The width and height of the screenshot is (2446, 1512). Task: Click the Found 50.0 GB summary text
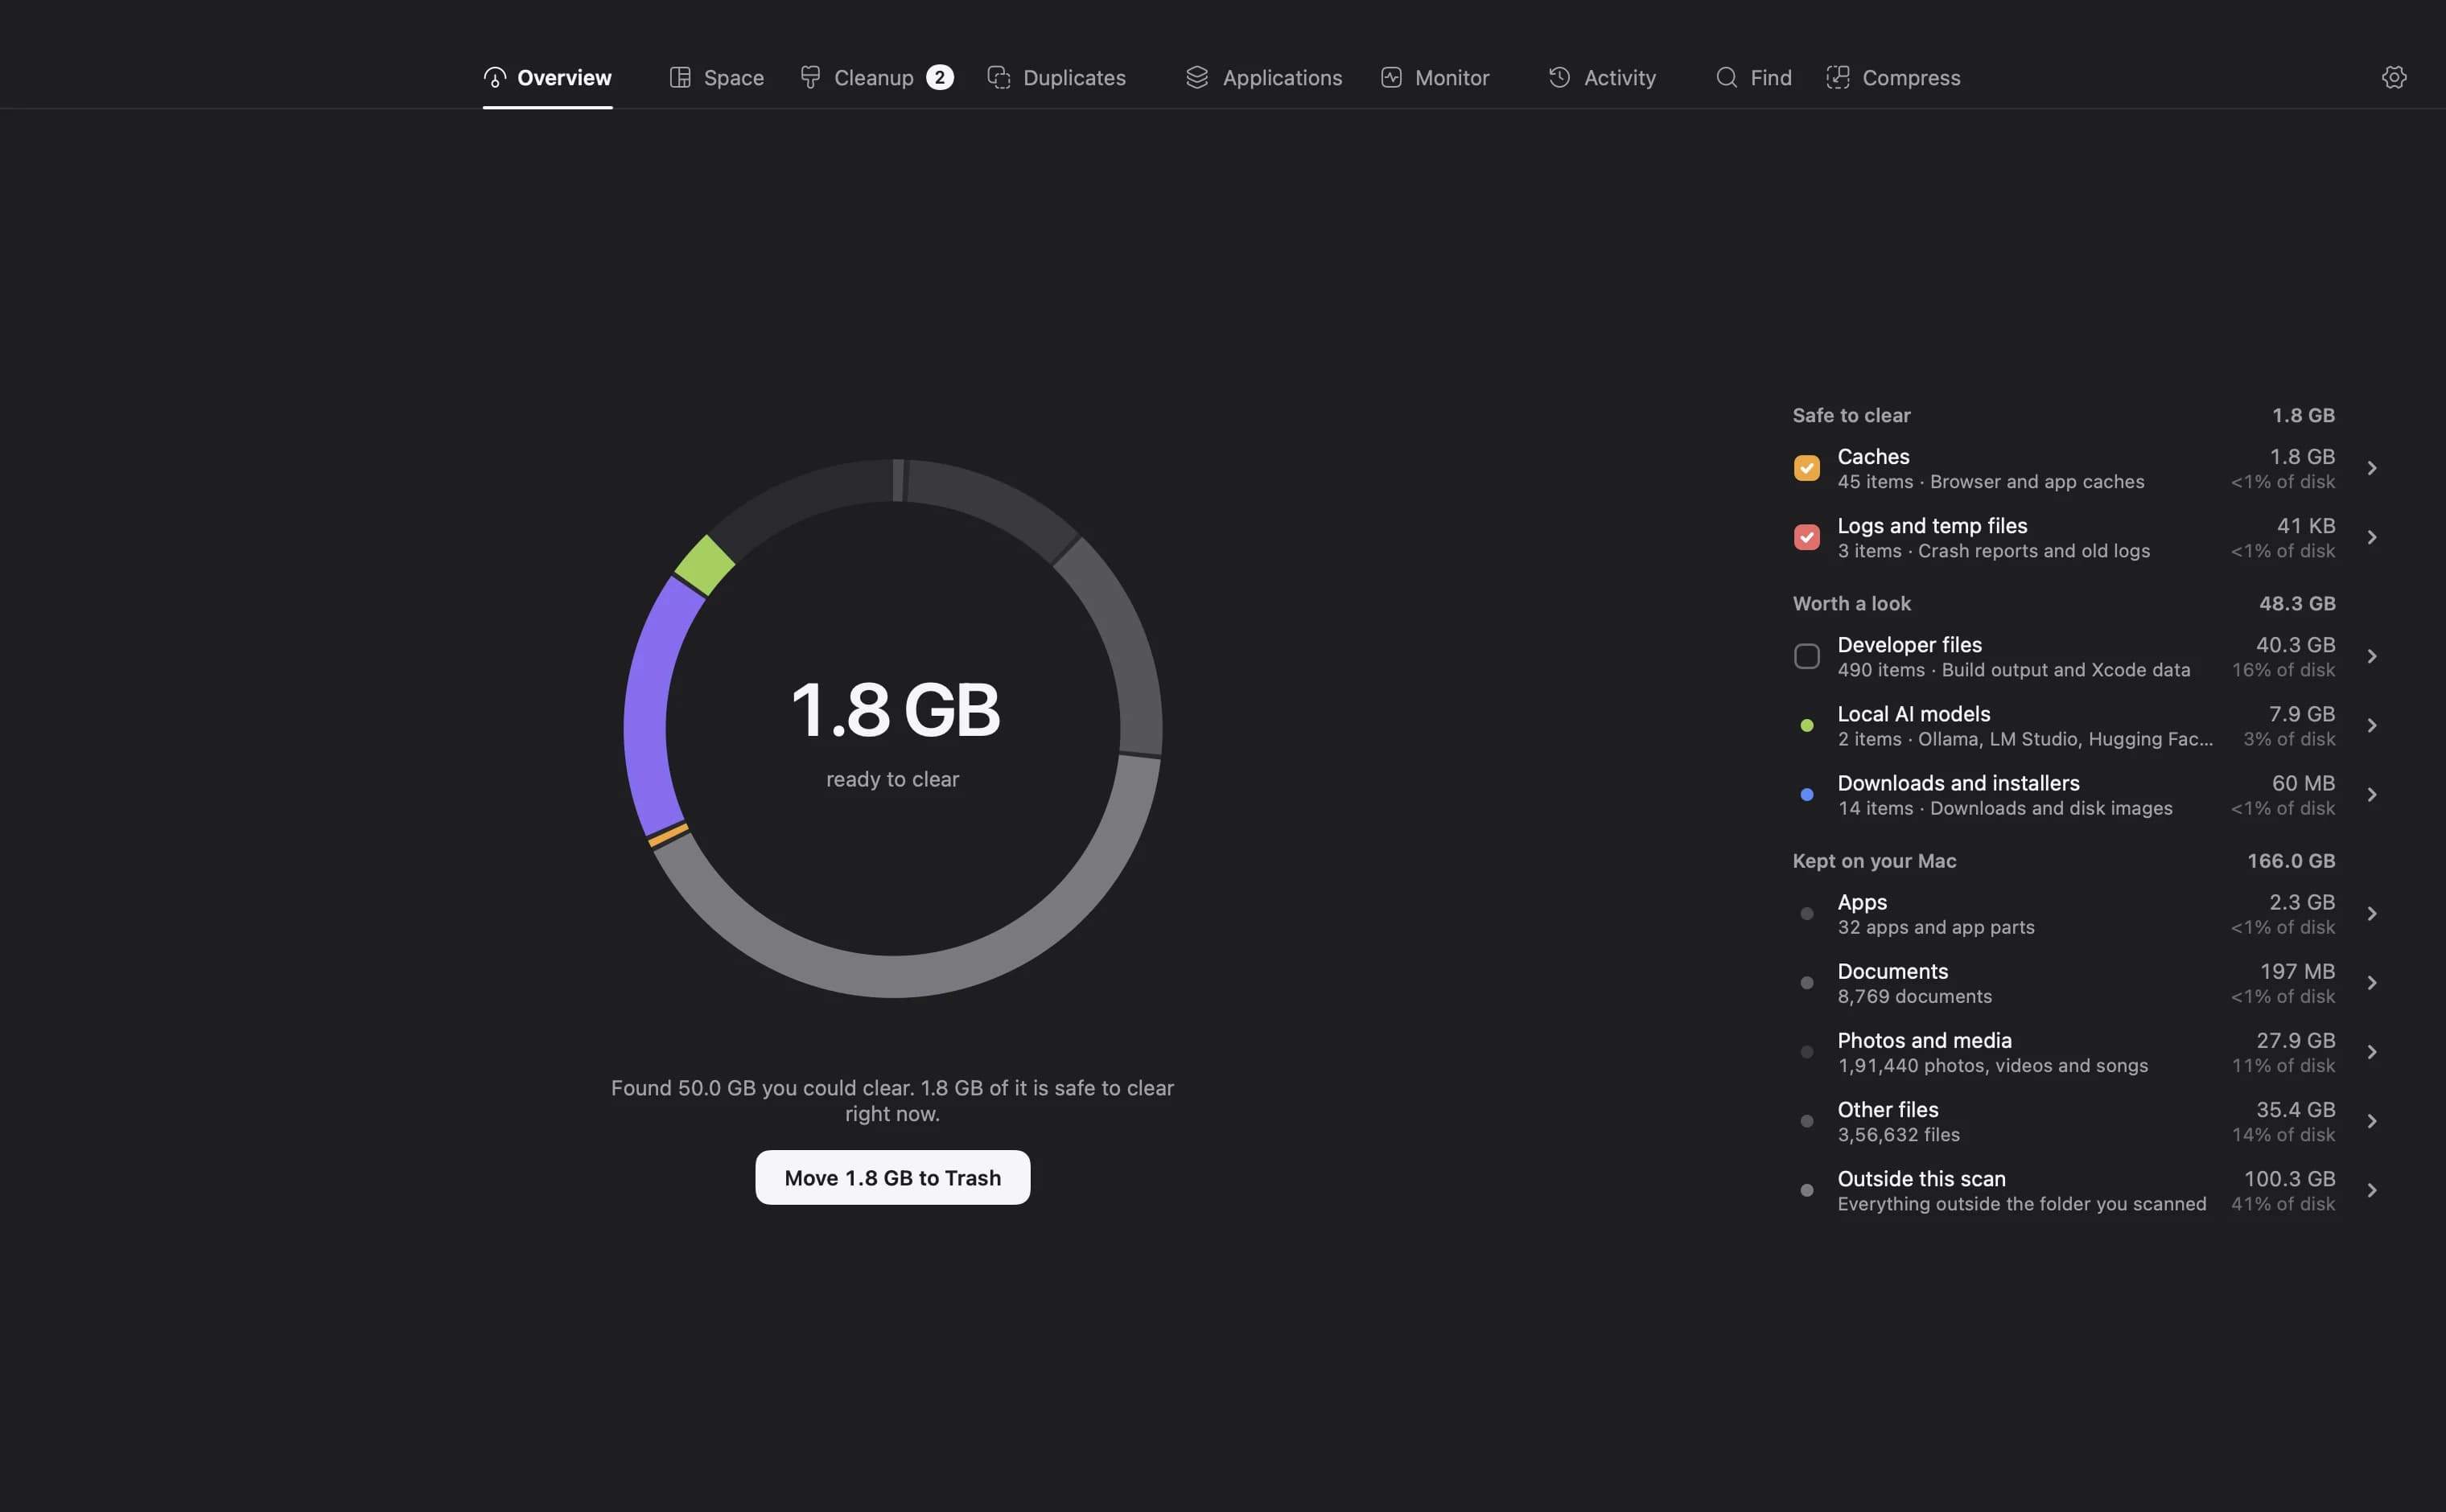coord(892,1100)
